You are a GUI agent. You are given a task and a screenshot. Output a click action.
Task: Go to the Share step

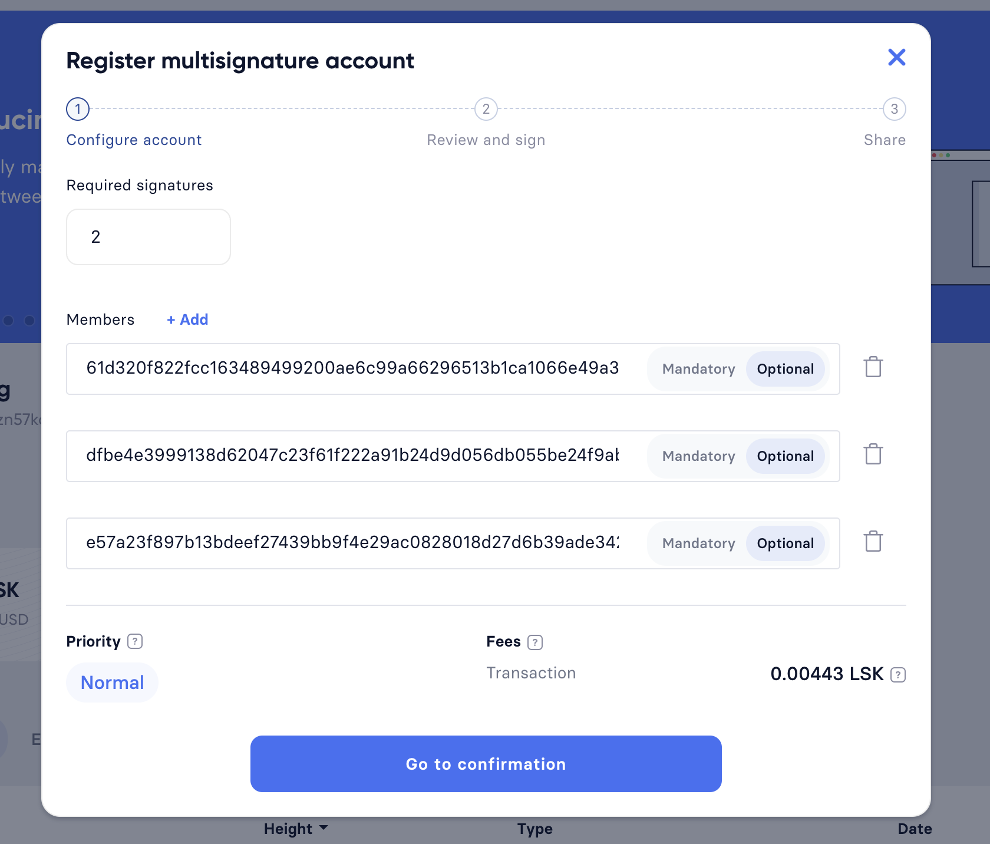(884, 140)
